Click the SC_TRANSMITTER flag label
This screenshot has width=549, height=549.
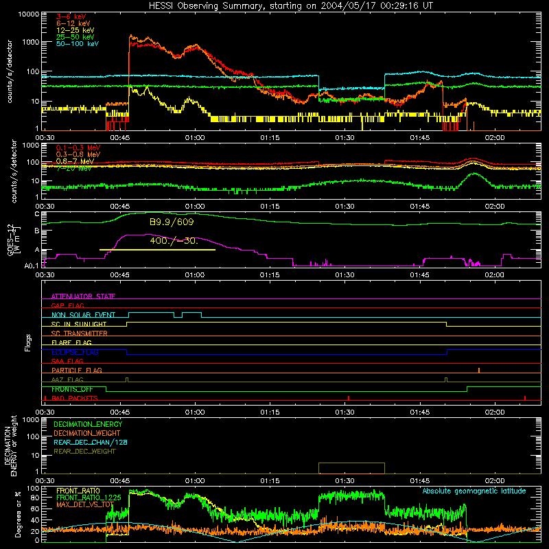pyautogui.click(x=80, y=334)
